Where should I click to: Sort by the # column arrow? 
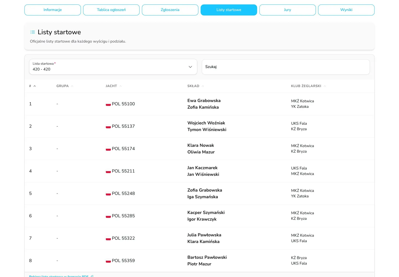point(35,86)
